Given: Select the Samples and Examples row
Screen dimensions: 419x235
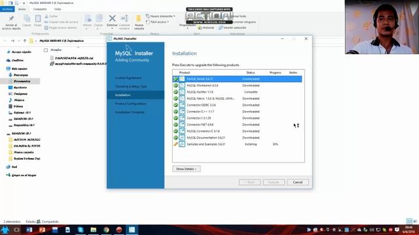Looking at the screenshot, I should click(x=237, y=144).
